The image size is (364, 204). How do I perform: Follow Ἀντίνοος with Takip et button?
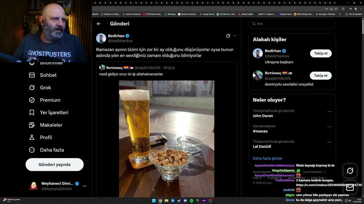click(321, 75)
